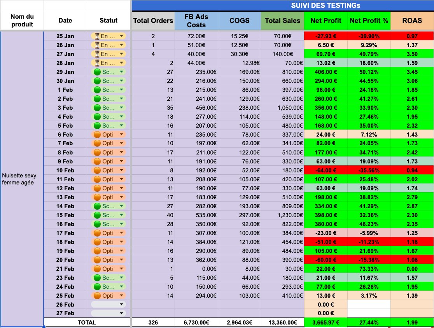Select the Nuisette sexy femme agée product cell
Image resolution: width=434 pixels, height=328 pixels.
(22, 179)
